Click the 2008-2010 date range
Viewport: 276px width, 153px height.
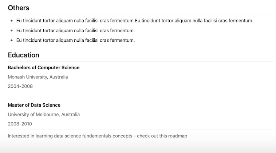[x=20, y=124]
